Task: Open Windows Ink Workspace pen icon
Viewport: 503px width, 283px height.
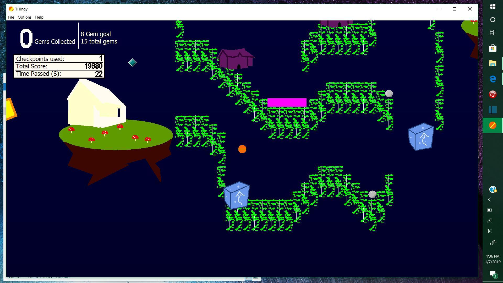Action: point(493,243)
